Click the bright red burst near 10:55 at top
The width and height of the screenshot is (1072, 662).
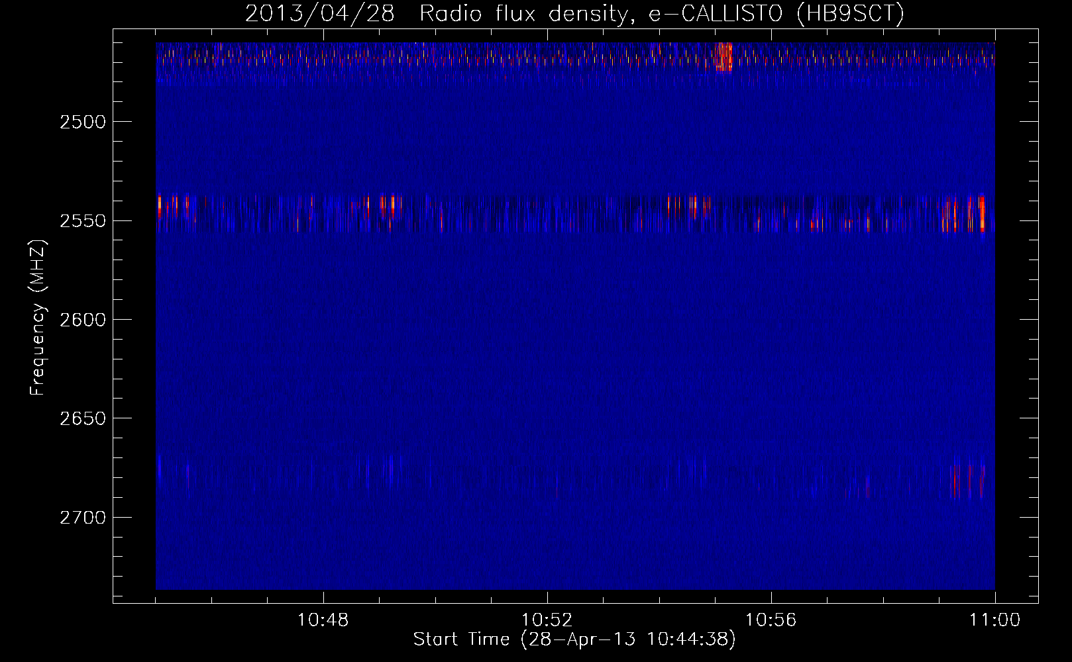click(x=724, y=56)
